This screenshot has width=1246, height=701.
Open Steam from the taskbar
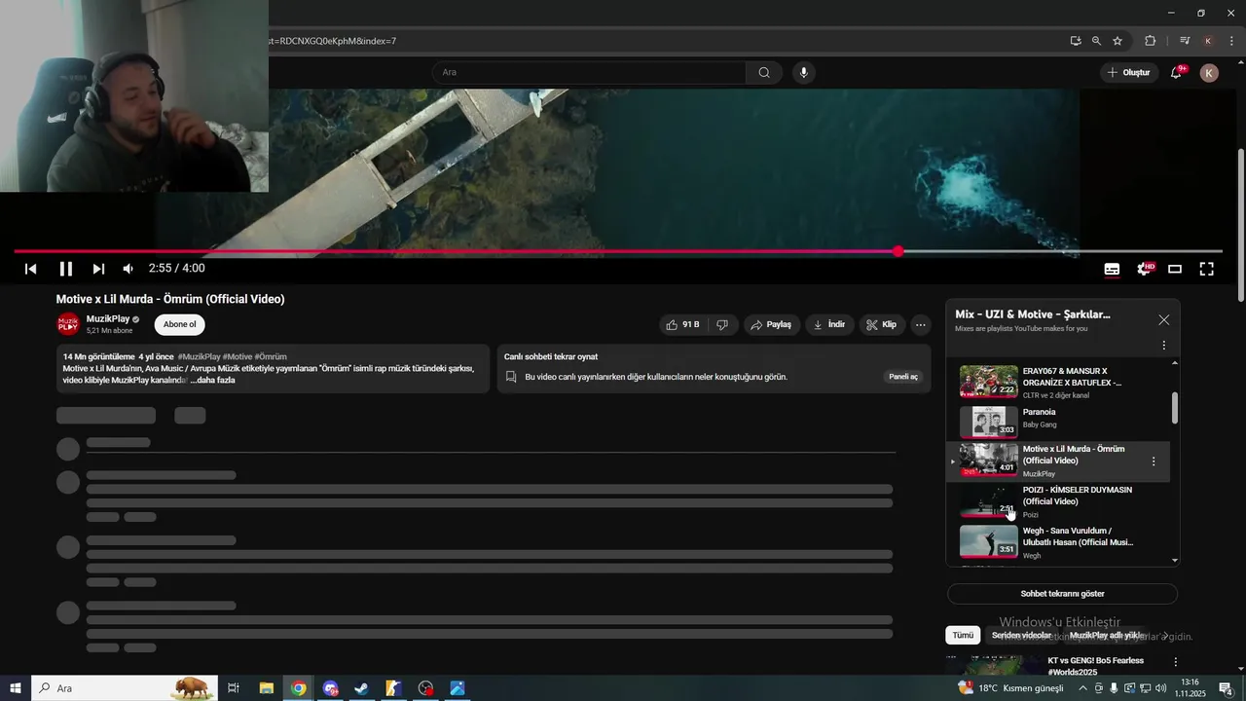coord(361,688)
